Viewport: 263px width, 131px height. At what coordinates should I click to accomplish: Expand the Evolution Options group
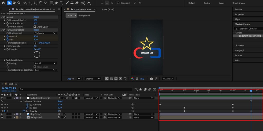pyautogui.click(x=4, y=60)
